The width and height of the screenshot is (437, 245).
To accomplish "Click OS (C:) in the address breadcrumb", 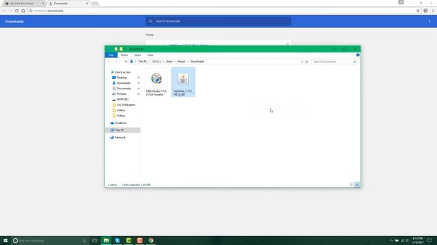I will (156, 61).
